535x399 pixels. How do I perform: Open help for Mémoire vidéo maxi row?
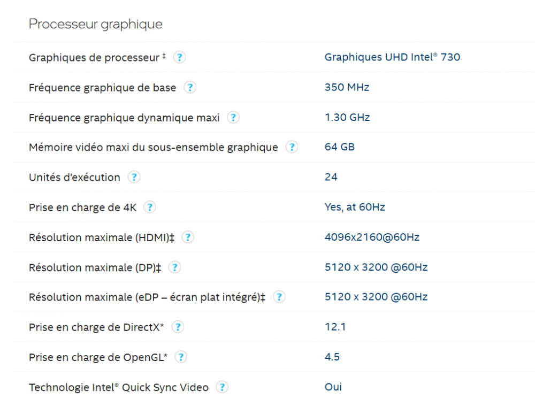pyautogui.click(x=292, y=147)
